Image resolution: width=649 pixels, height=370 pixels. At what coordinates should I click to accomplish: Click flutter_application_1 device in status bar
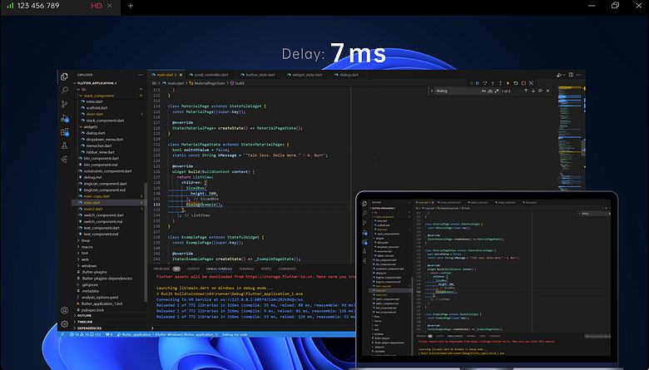point(167,334)
